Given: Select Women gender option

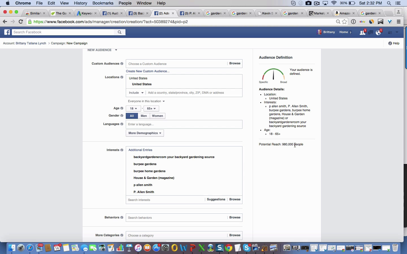Looking at the screenshot, I should [157, 116].
